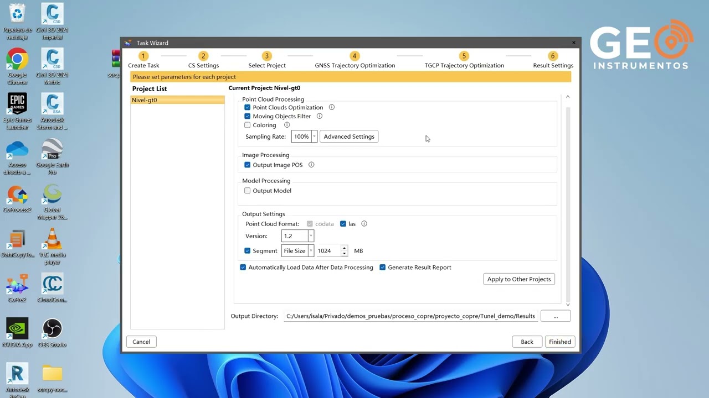Open the Autodesk ReCap desktop icon
Viewport: 709px width, 398px height.
17,380
